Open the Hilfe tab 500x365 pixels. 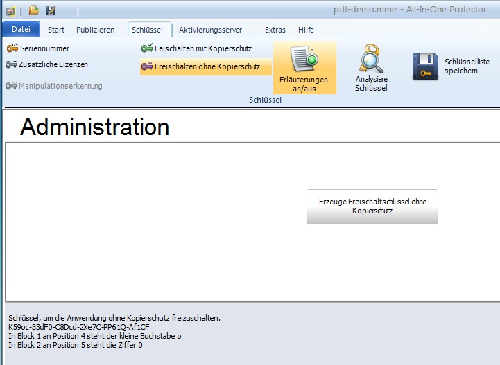(x=306, y=30)
